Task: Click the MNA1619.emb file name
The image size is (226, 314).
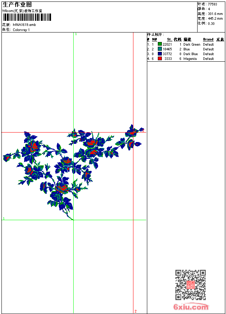Action: click(24, 25)
